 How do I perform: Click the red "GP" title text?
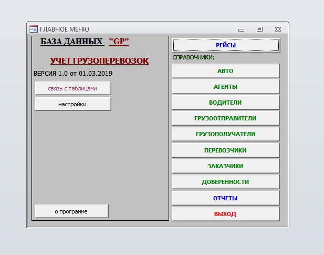[x=119, y=42]
